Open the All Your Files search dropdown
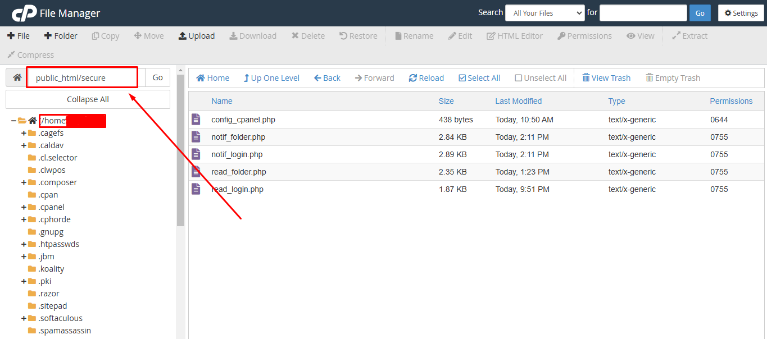767x339 pixels. (545, 13)
